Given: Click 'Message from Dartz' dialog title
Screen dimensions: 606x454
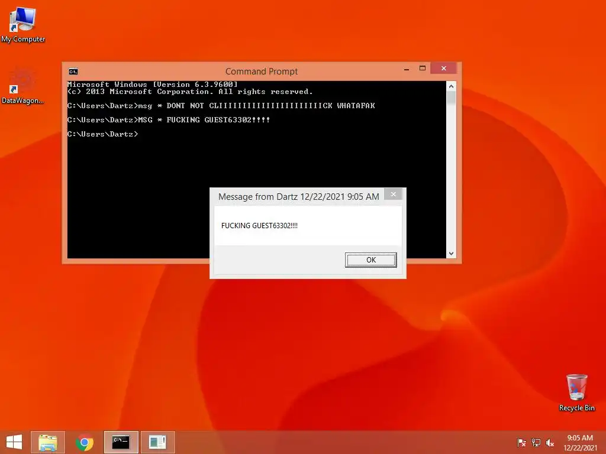Looking at the screenshot, I should point(298,196).
